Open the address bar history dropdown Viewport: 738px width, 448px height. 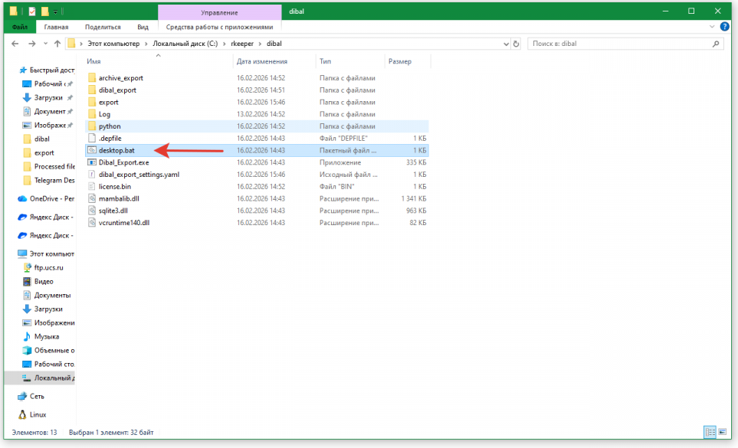(504, 44)
